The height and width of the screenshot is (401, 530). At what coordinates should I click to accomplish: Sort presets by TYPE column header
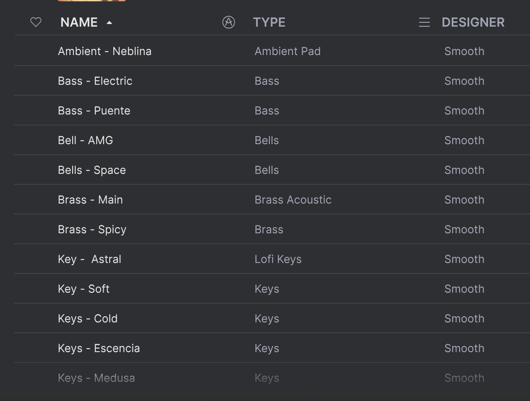click(x=269, y=22)
